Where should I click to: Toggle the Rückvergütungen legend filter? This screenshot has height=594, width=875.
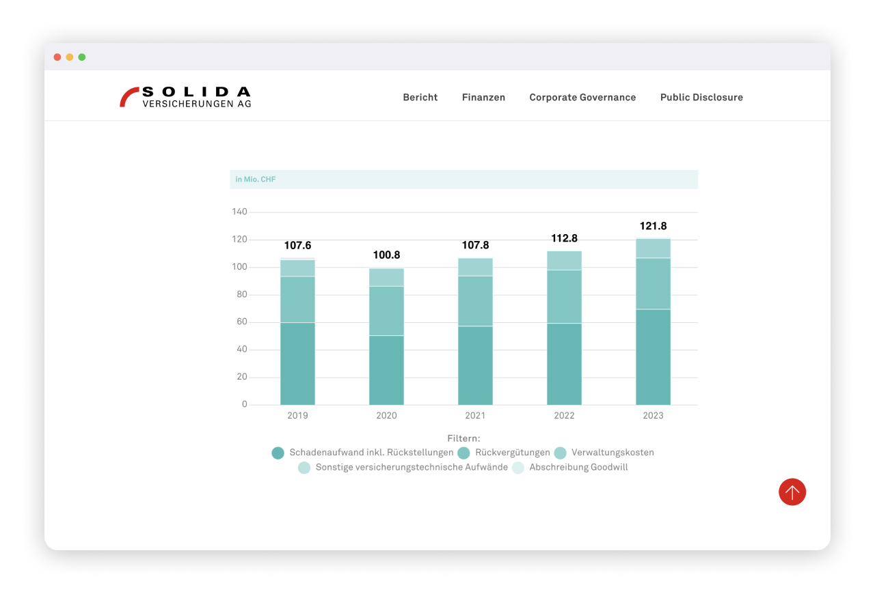pos(504,453)
